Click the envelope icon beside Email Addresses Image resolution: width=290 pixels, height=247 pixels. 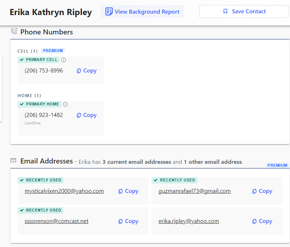tap(13, 160)
